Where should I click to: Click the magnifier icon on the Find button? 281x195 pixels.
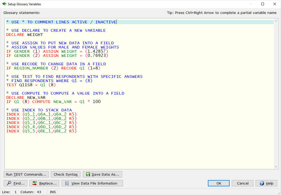click(x=9, y=183)
